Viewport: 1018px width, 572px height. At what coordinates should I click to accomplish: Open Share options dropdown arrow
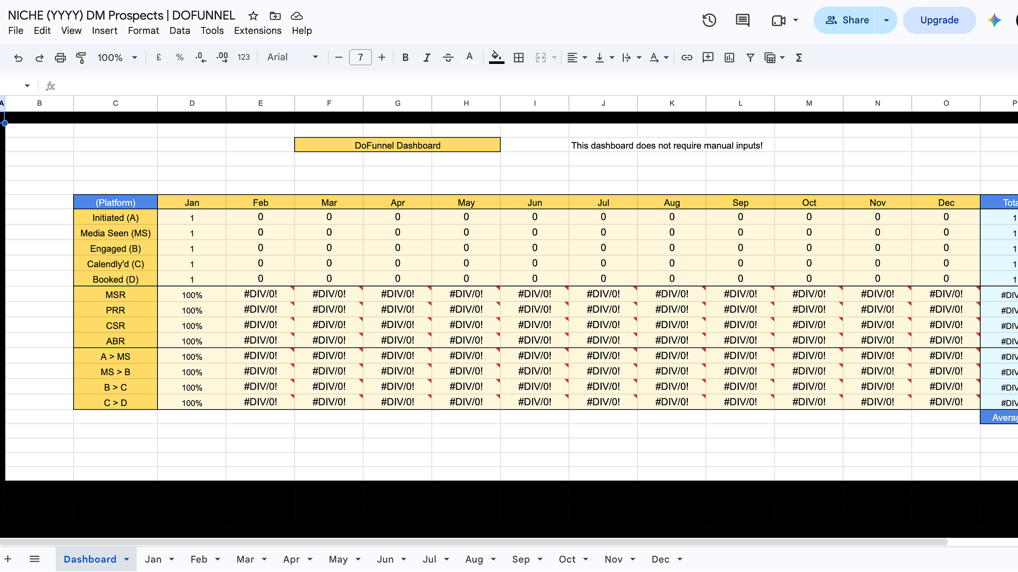click(x=886, y=20)
